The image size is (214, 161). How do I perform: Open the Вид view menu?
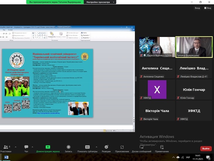208,8
